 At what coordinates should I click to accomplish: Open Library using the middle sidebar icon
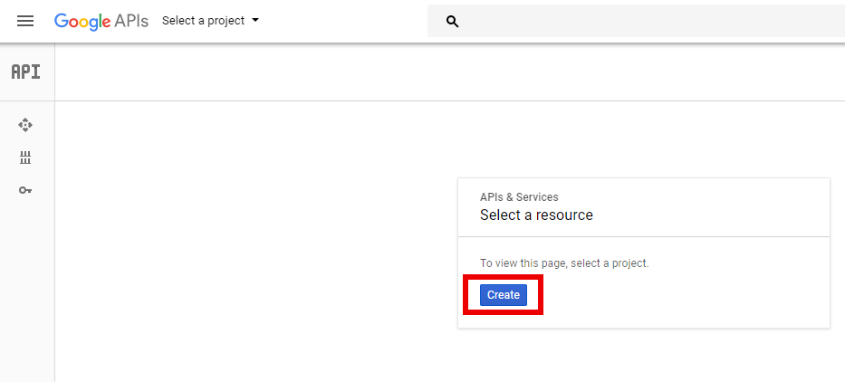click(25, 158)
